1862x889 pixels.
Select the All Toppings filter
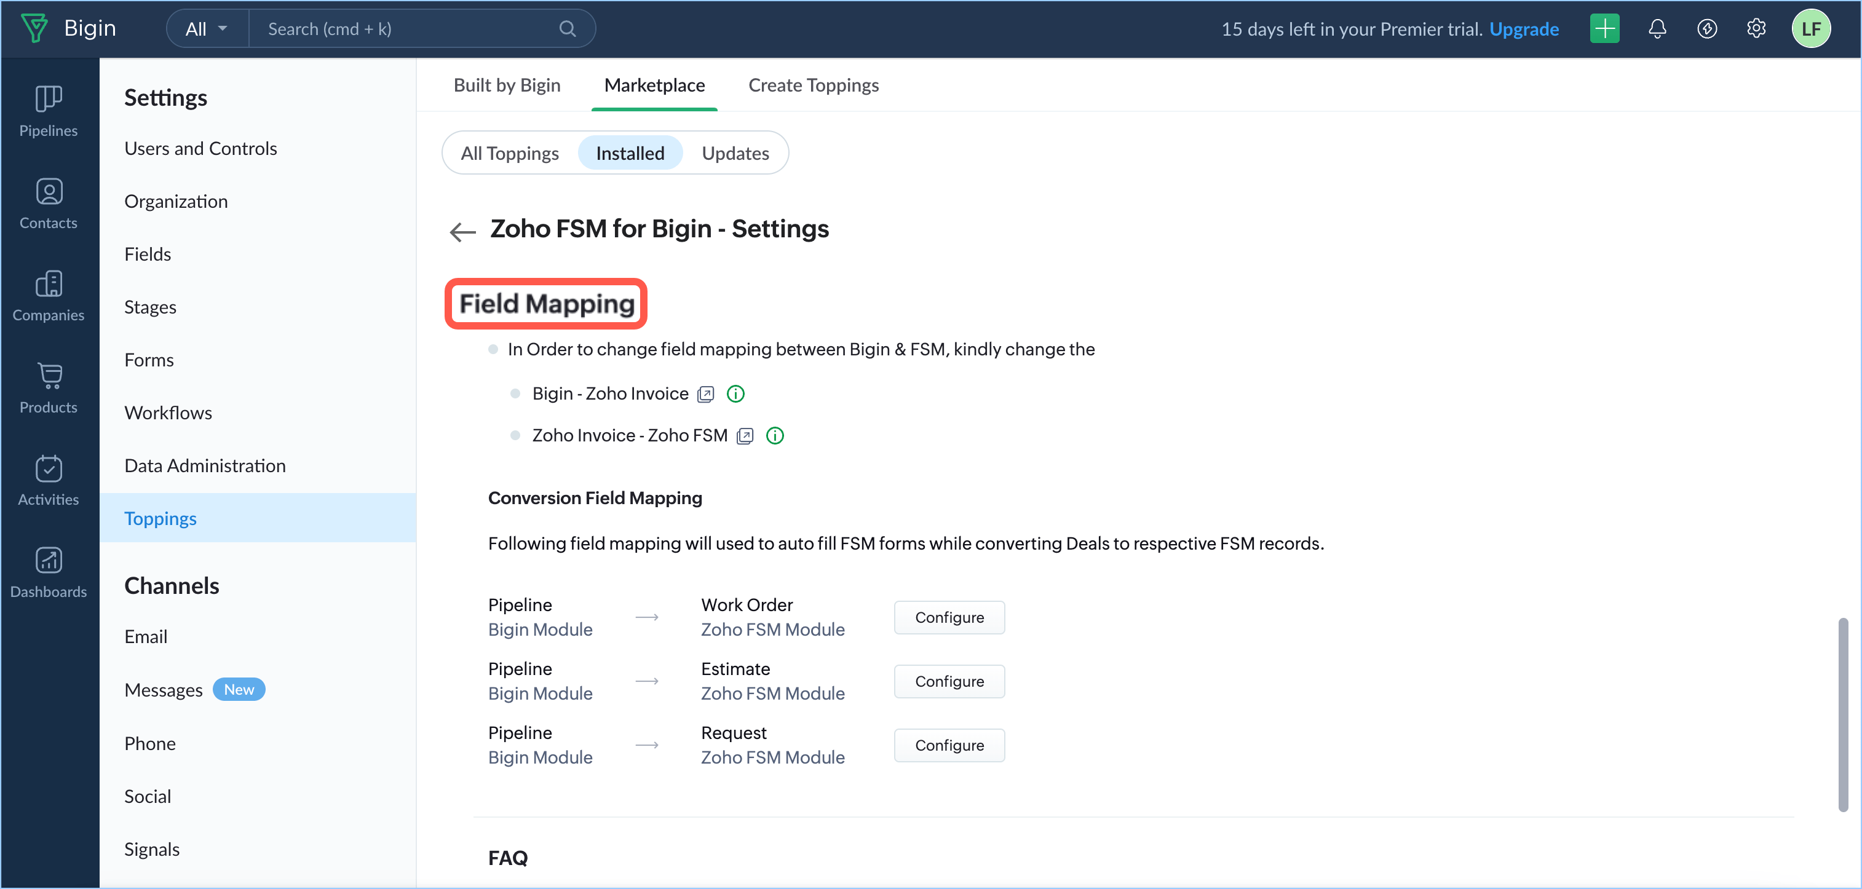510,153
